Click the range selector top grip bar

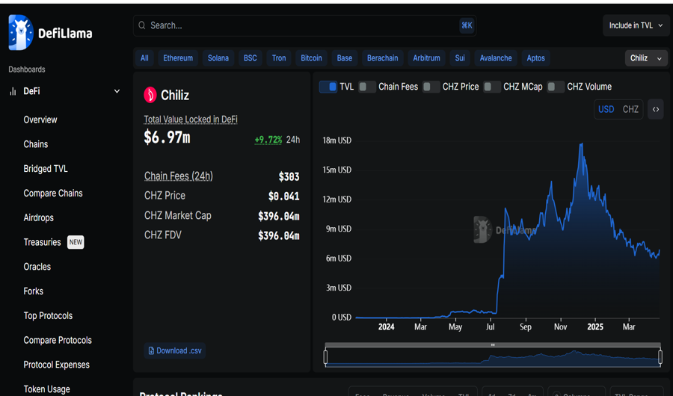pyautogui.click(x=493, y=344)
